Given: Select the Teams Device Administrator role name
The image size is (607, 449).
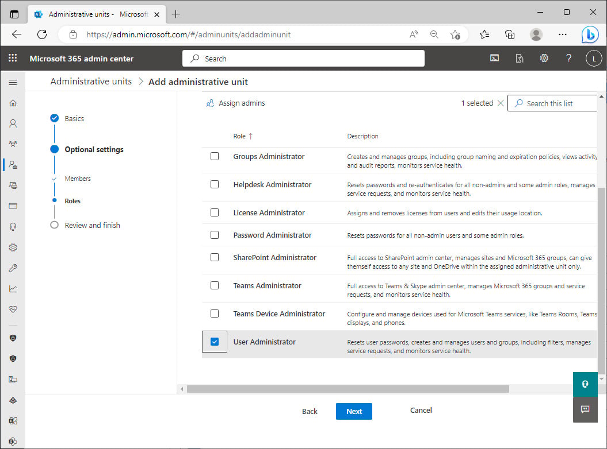Looking at the screenshot, I should pyautogui.click(x=279, y=313).
